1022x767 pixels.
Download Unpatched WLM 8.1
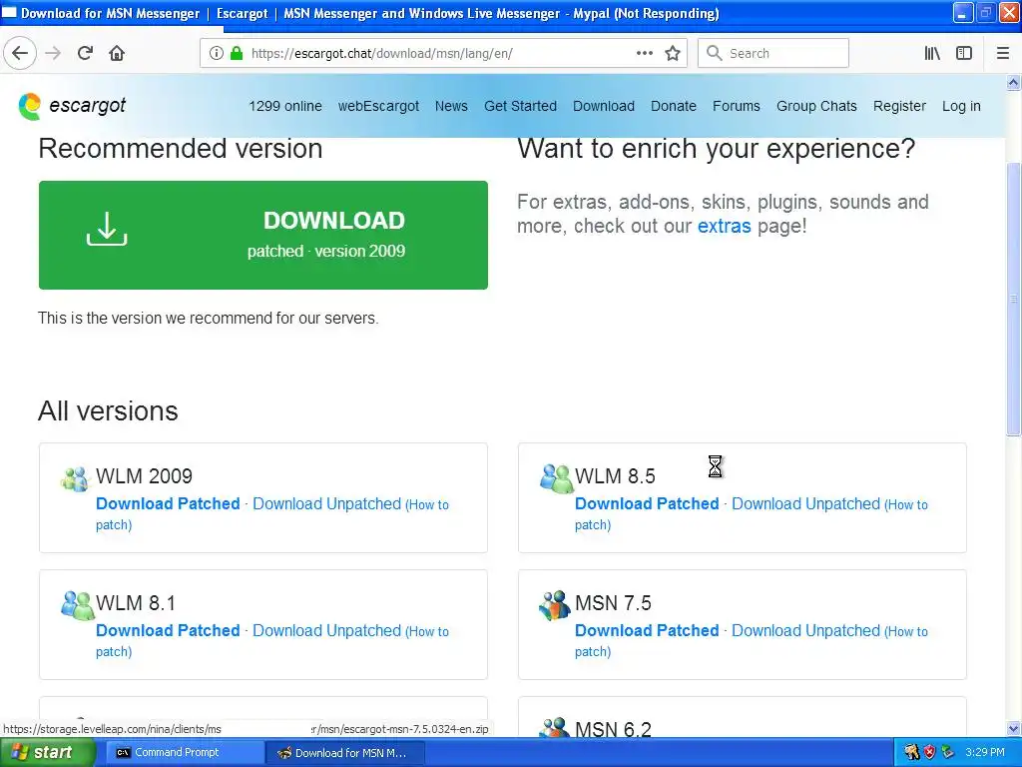326,630
